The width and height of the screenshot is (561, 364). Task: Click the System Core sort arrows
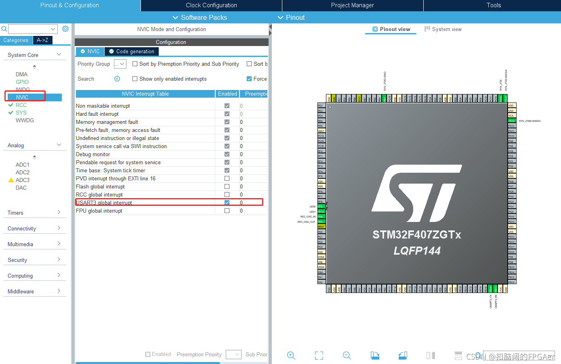[34, 67]
